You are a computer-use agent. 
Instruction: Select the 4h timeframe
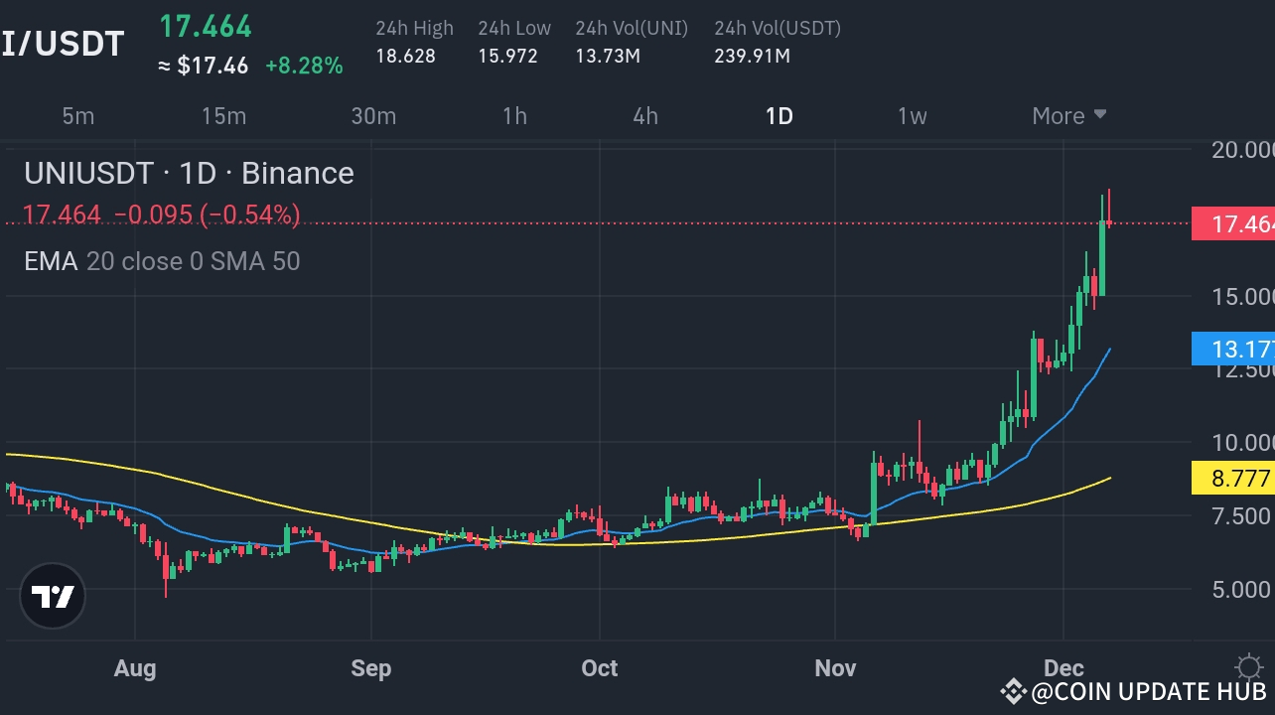(x=645, y=116)
